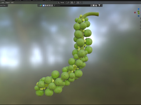Select the globe category icon
141x105 pixels.
[46, 6]
